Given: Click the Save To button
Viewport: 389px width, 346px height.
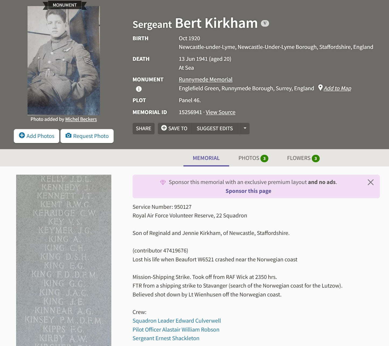Looking at the screenshot, I should [x=174, y=129].
